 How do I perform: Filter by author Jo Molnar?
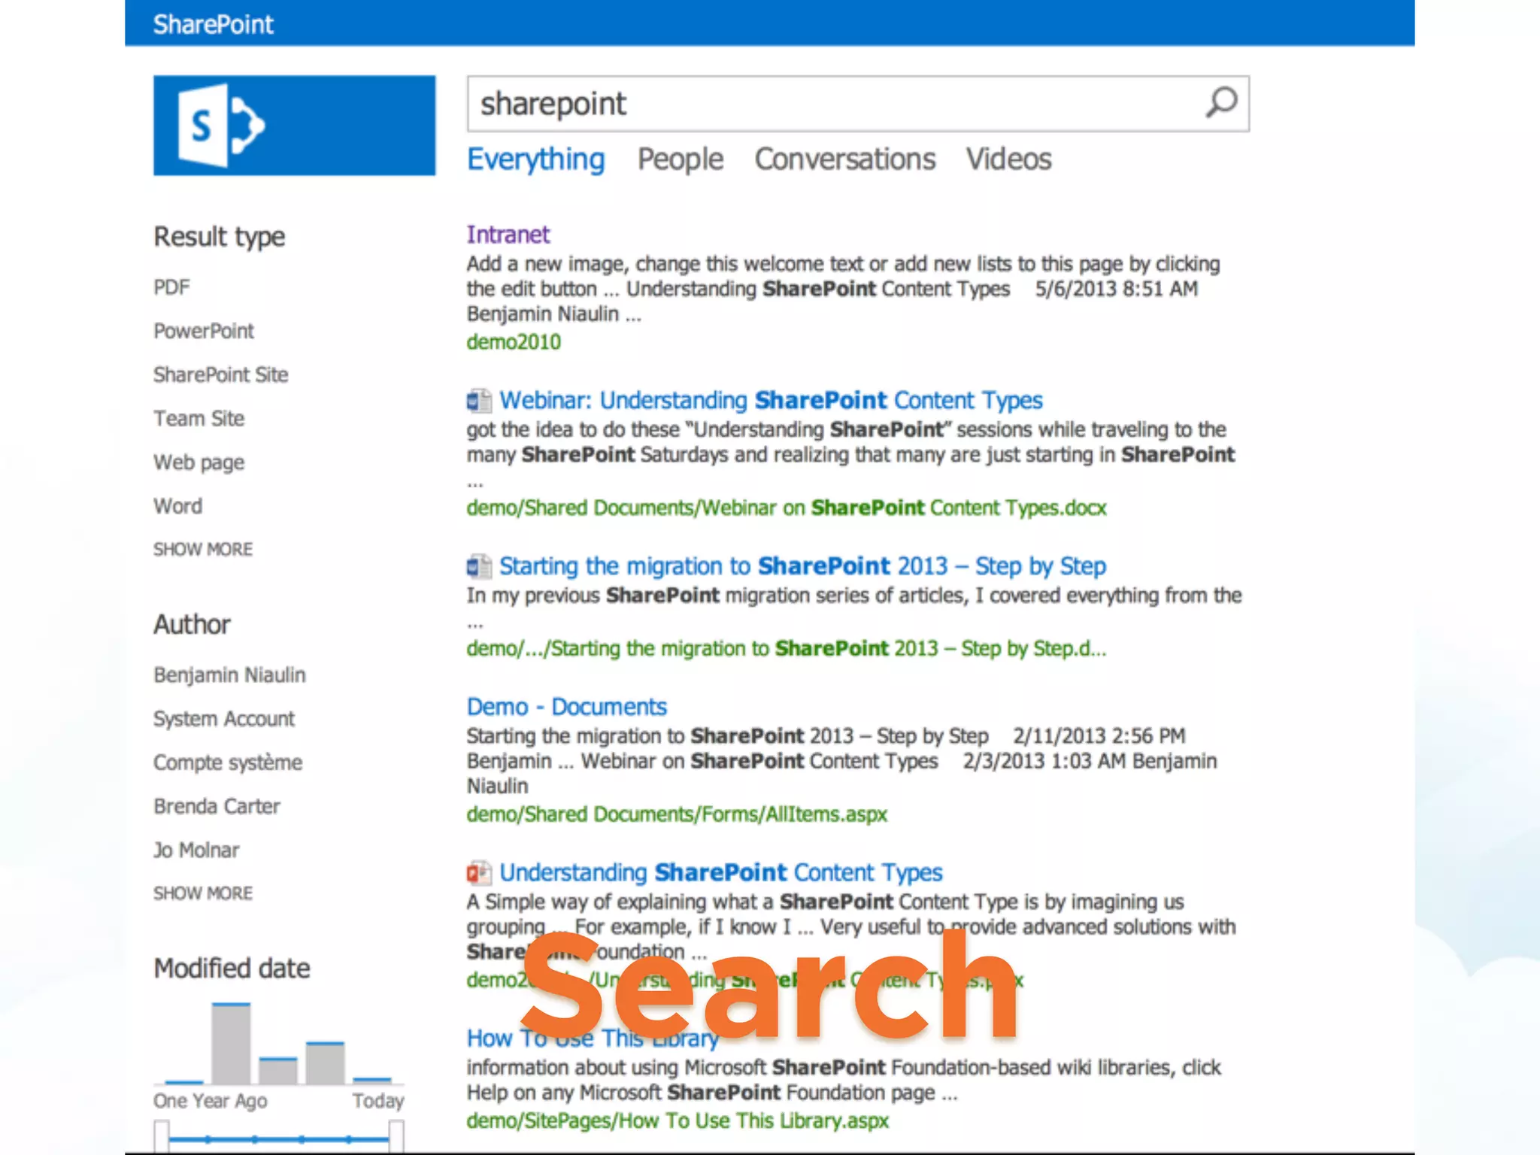coord(196,850)
